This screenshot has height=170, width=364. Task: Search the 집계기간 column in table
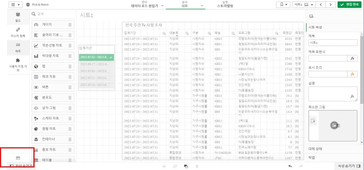164,33
